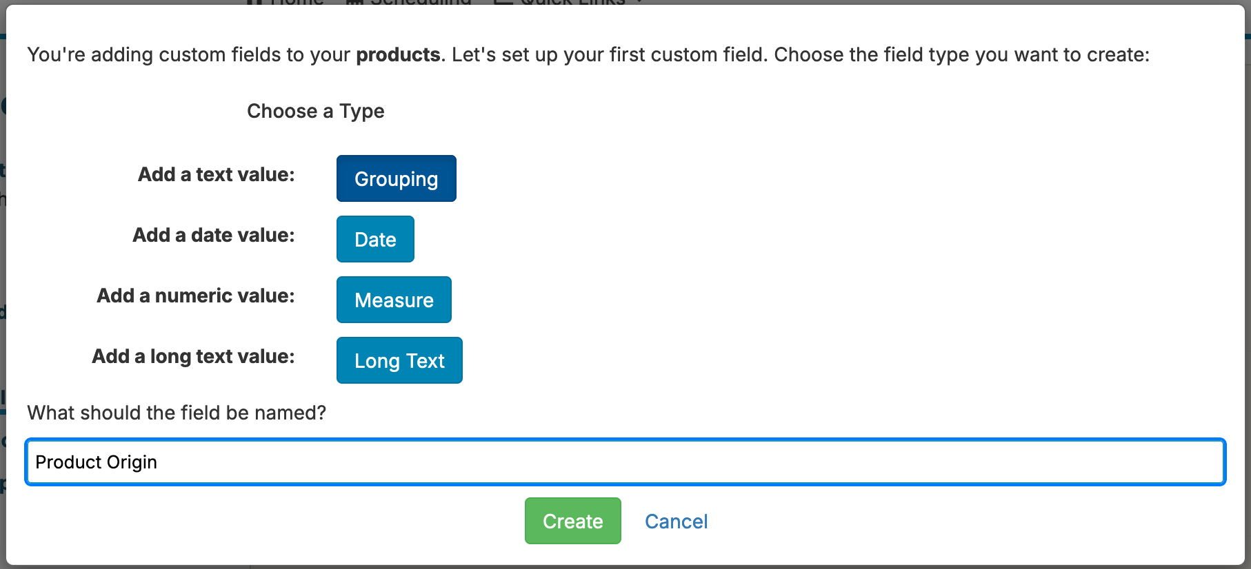Choose the Date field type
The width and height of the screenshot is (1251, 569).
pos(375,239)
